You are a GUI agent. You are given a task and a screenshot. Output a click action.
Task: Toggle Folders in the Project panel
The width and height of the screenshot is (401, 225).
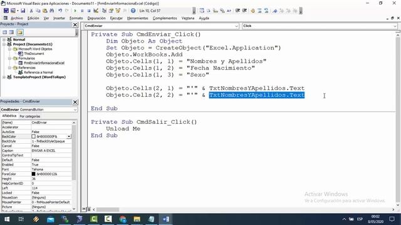[x=20, y=32]
